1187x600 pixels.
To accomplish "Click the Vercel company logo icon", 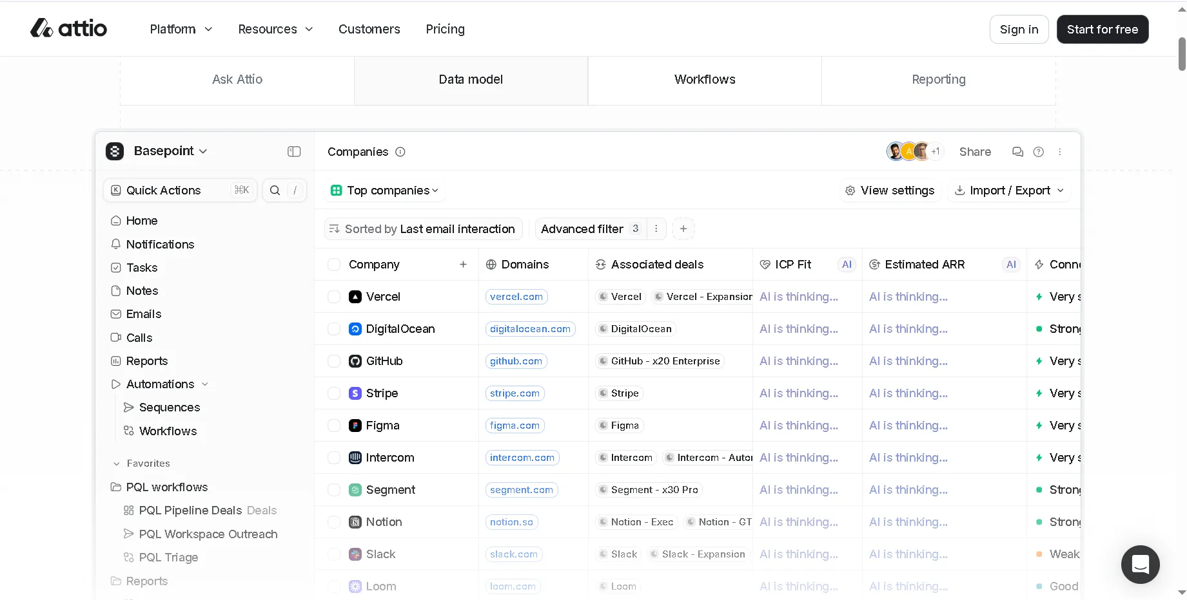I will tap(355, 297).
